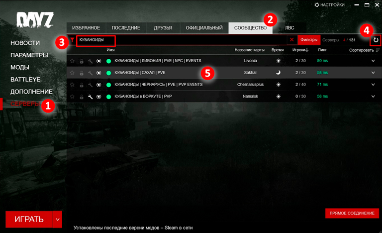
Task: Click BattlEye shield icon on САХАЛ row
Action: pos(98,73)
